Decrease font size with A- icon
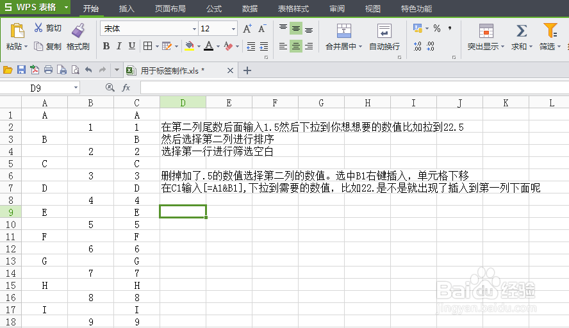 point(262,29)
